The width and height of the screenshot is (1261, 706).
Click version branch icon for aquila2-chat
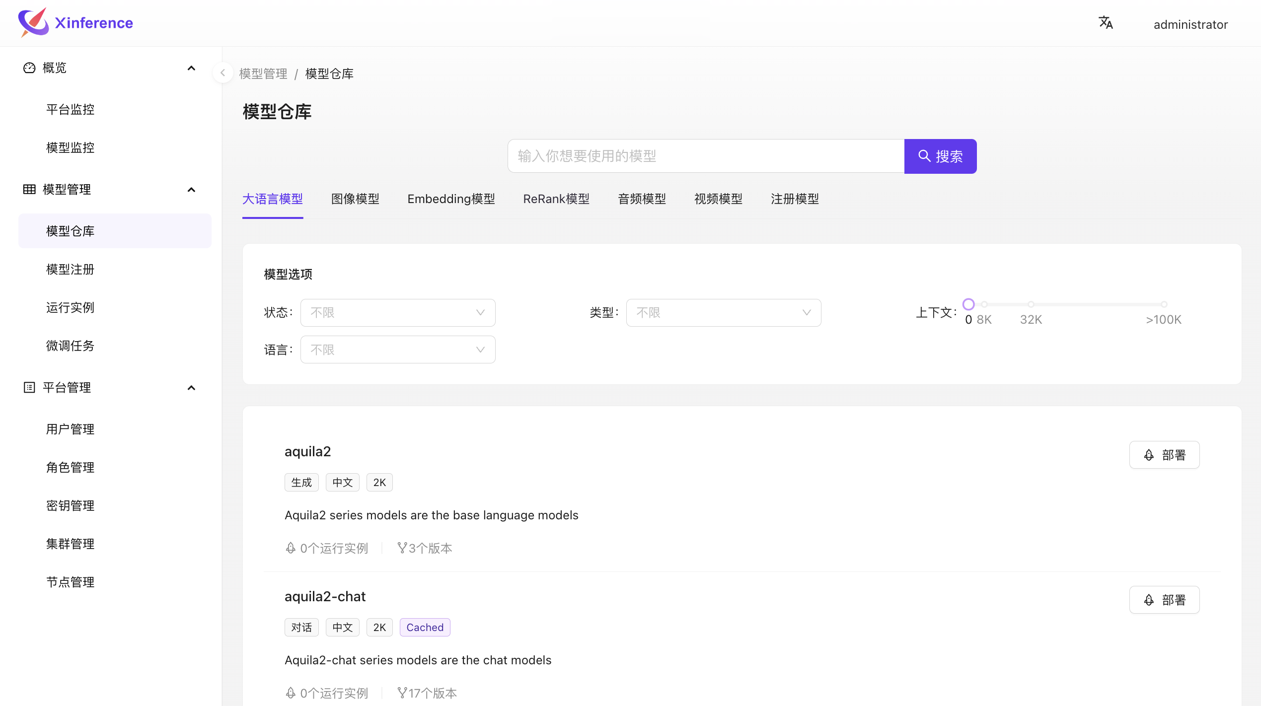(402, 693)
